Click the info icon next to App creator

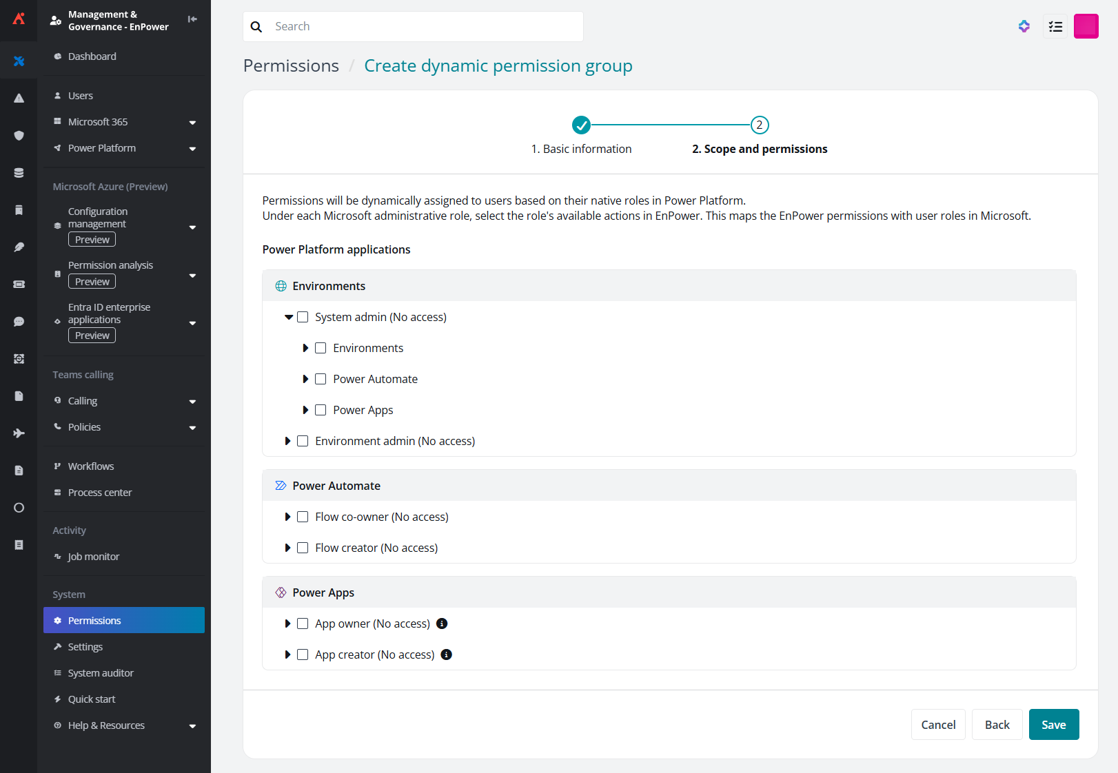point(447,655)
